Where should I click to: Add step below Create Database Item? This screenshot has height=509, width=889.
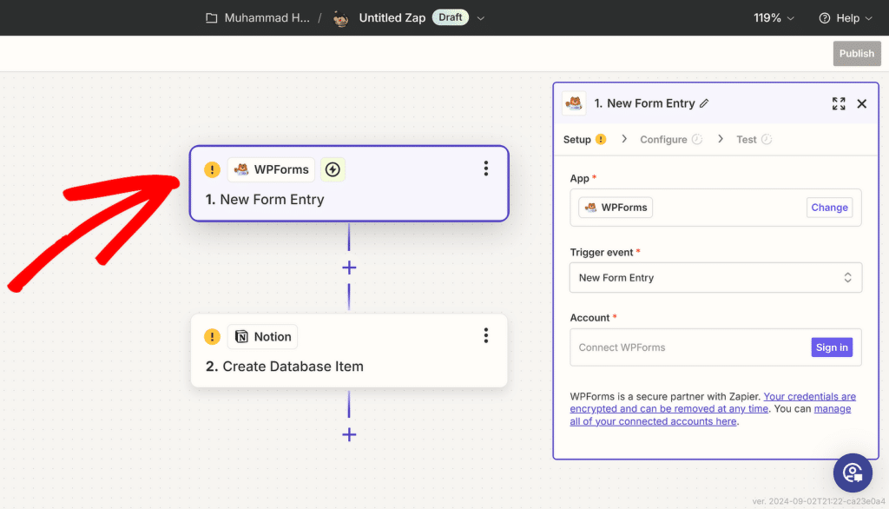pyautogui.click(x=349, y=434)
